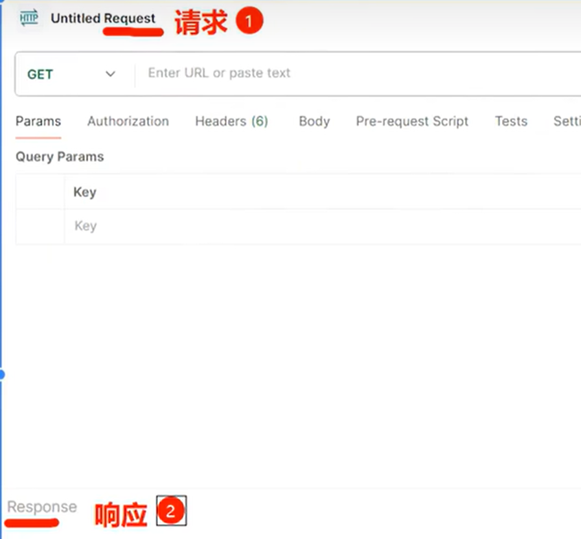Switch to the Authorization tab

128,121
